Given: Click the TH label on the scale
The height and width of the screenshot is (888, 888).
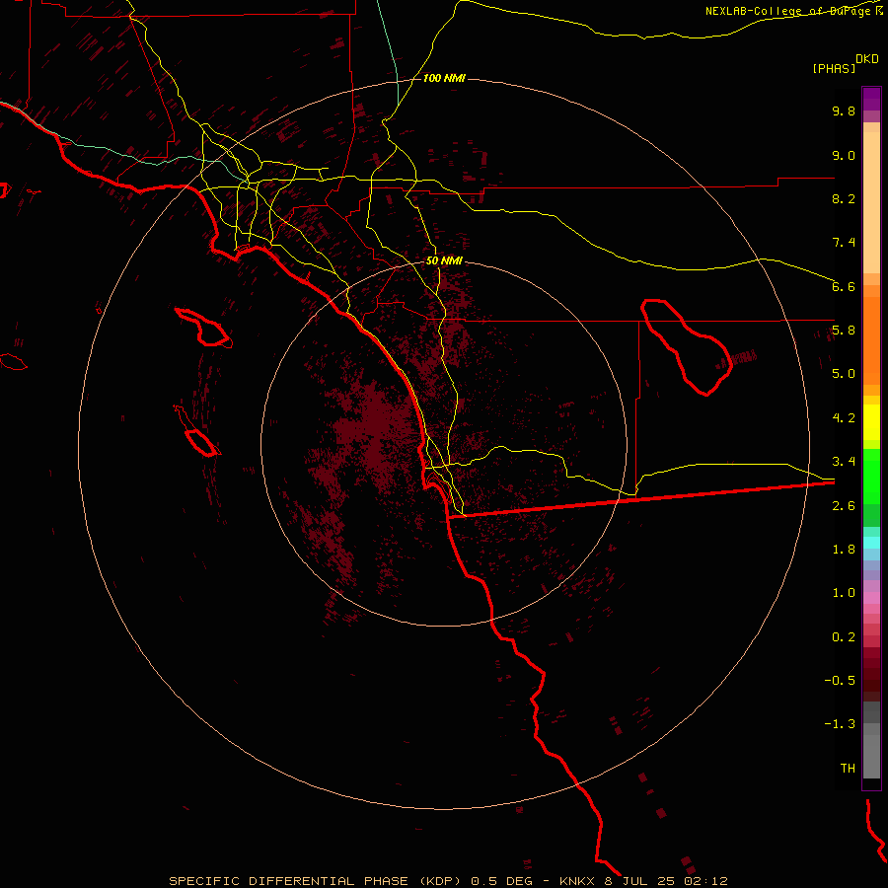Looking at the screenshot, I should (x=848, y=769).
